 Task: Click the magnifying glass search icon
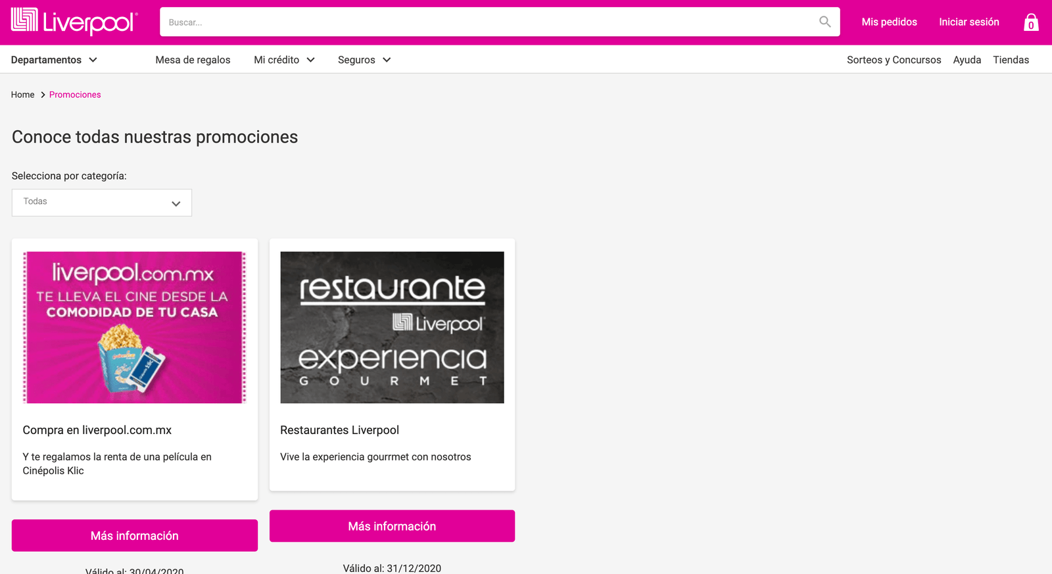(x=825, y=22)
